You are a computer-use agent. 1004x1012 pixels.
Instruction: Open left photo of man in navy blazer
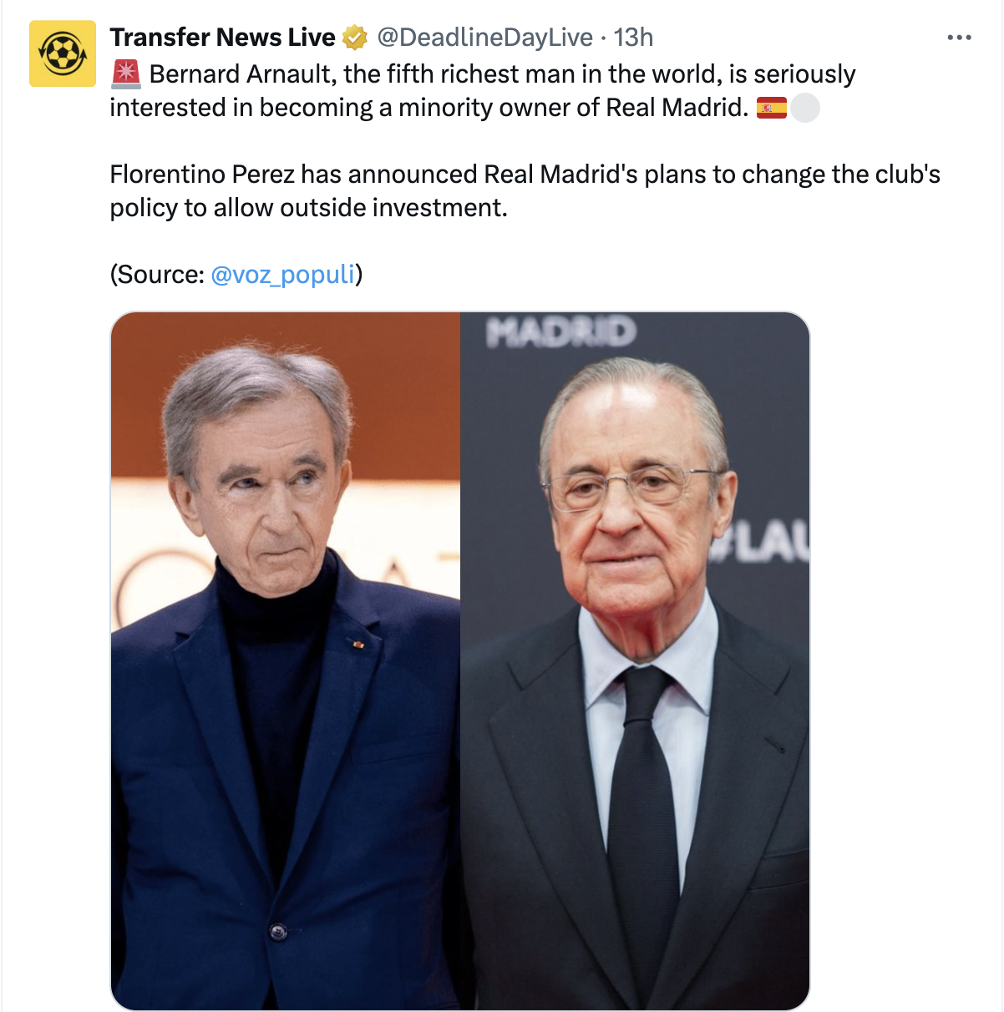tap(286, 660)
